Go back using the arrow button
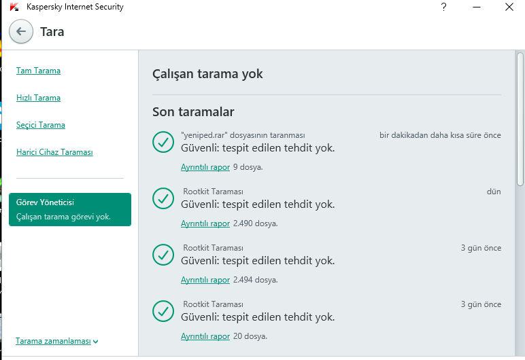Viewport: 525px width, 360px height. [x=21, y=31]
